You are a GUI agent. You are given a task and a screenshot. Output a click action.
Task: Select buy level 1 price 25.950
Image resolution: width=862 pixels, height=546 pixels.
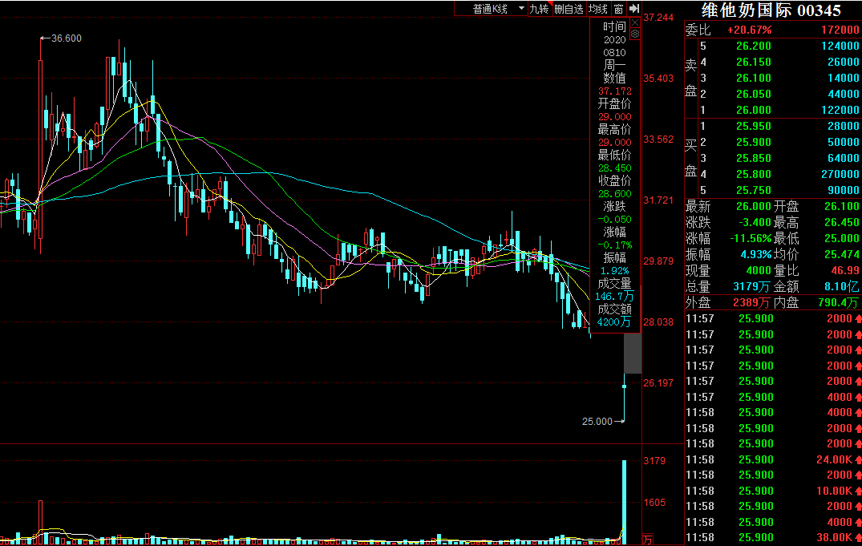click(753, 126)
